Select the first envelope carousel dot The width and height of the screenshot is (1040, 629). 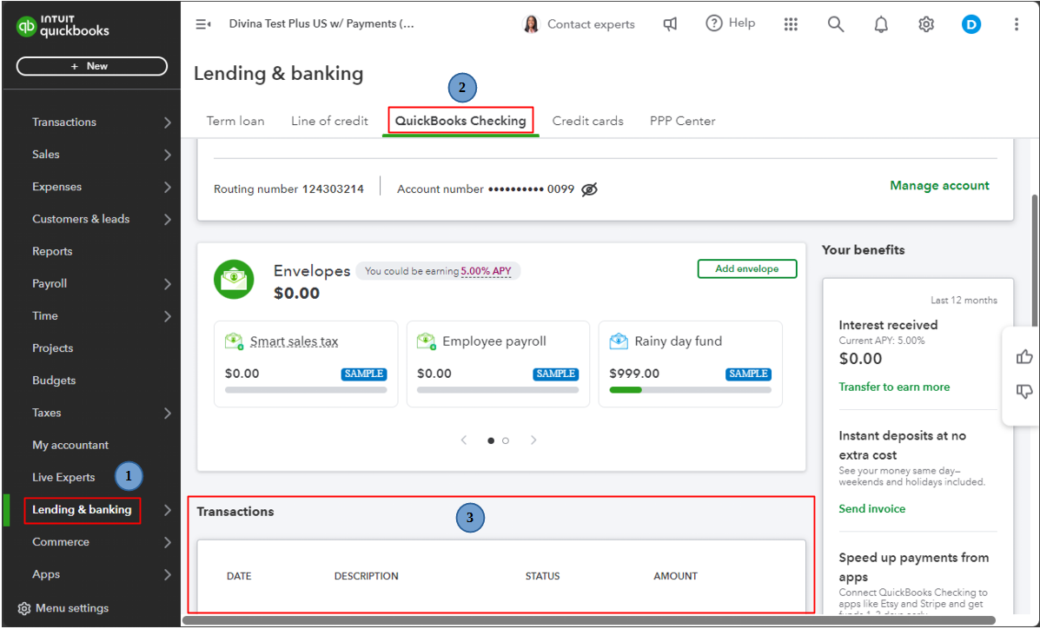tap(491, 440)
